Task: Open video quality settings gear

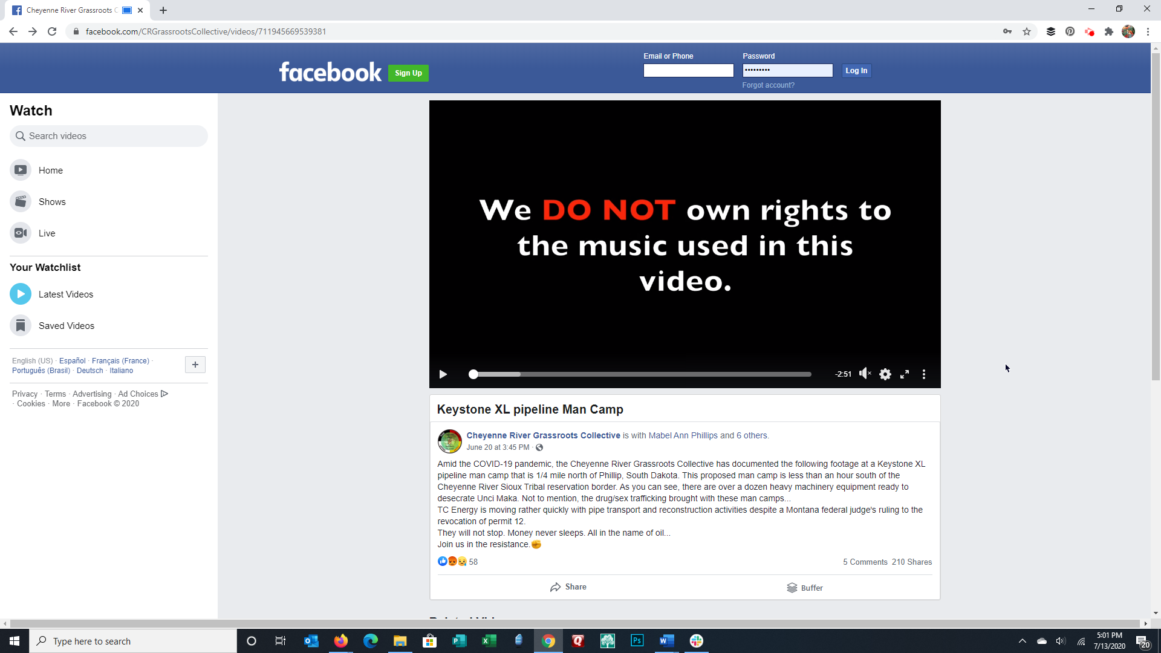Action: [885, 374]
